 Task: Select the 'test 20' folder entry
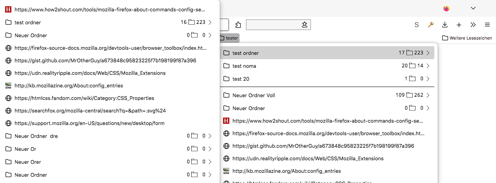pos(241,79)
